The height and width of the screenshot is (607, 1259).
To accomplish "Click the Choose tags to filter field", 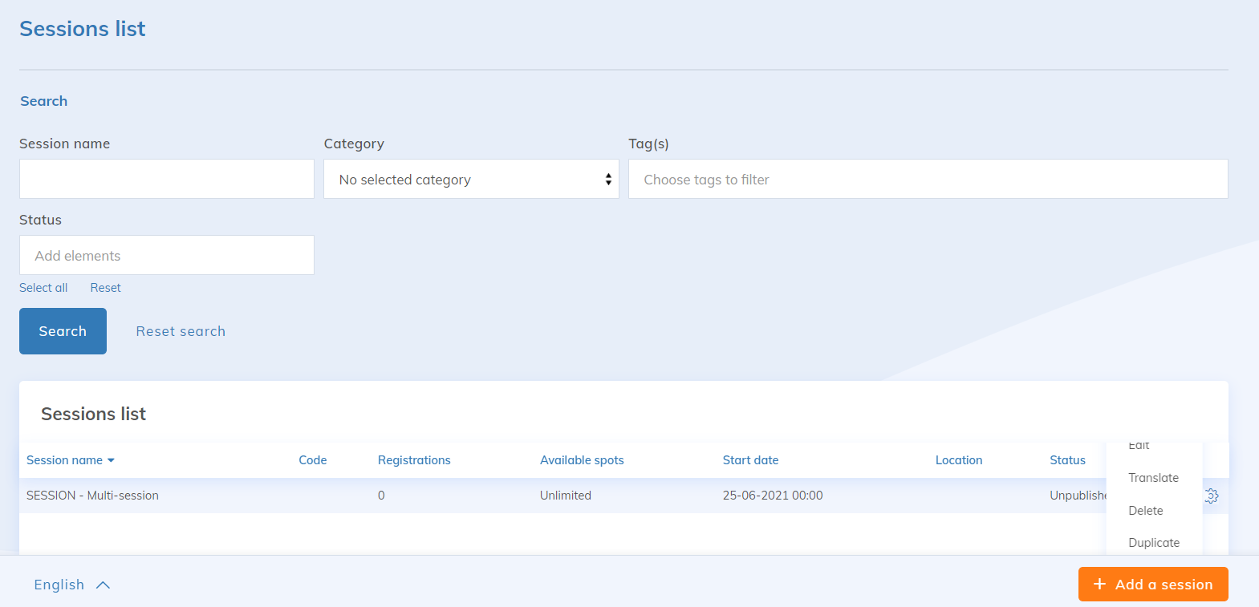I will (x=928, y=180).
